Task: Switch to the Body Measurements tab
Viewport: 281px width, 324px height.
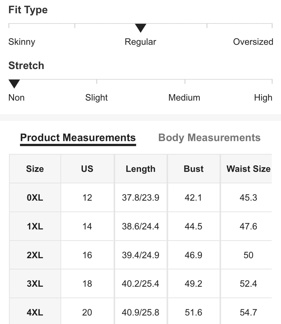Action: tap(209, 138)
